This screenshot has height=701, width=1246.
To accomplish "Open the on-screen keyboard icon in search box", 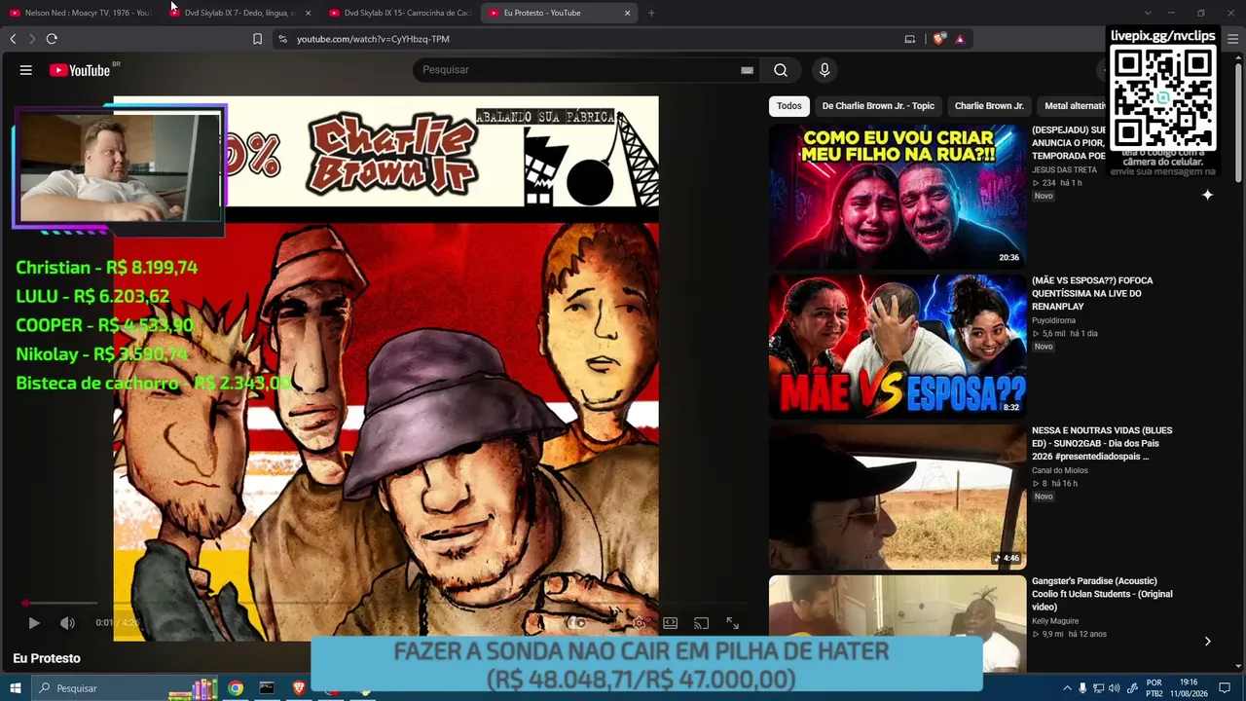I will click(x=747, y=70).
